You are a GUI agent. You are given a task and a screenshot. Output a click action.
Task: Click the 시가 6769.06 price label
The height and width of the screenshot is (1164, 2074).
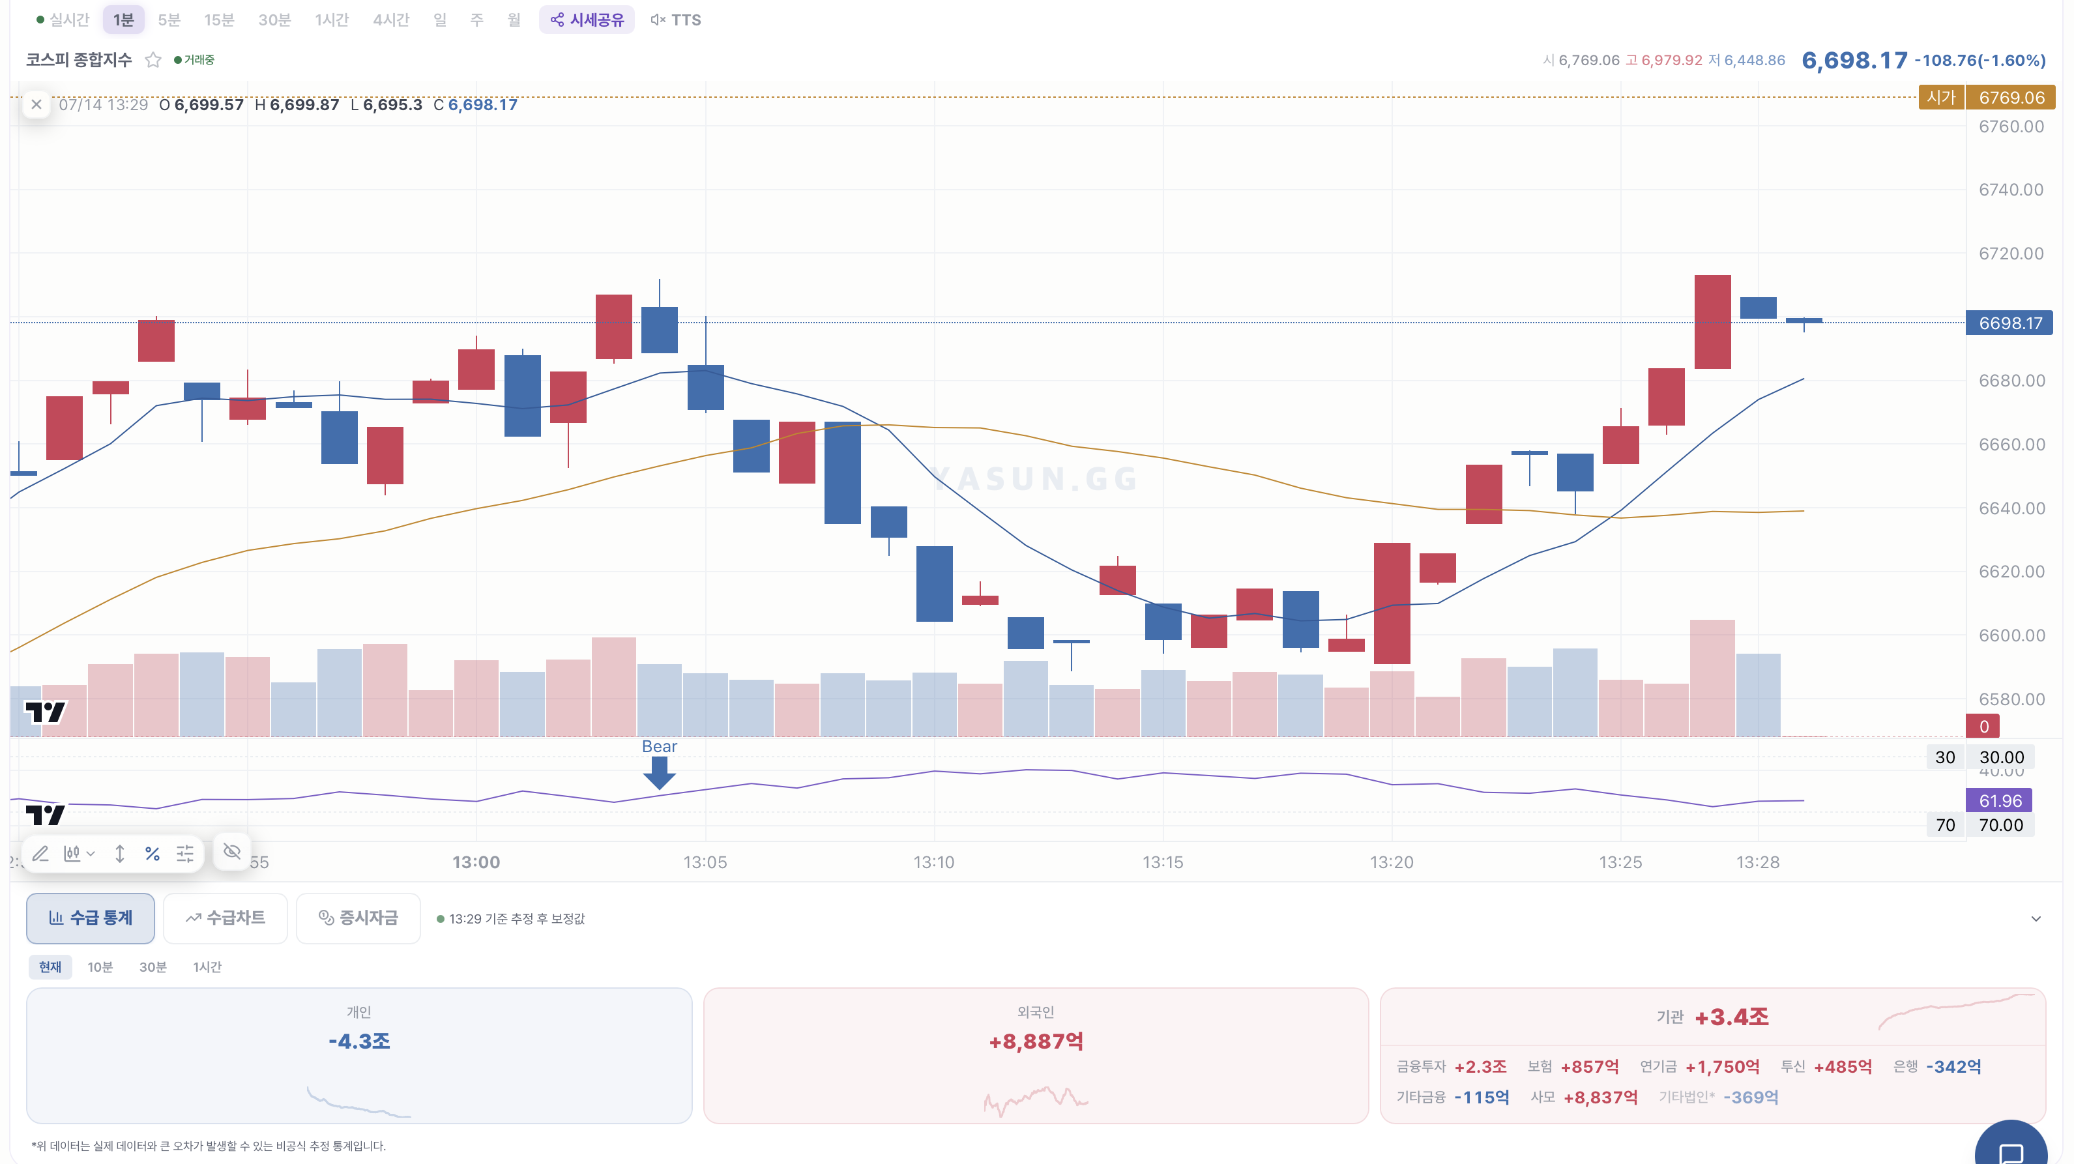[1986, 97]
